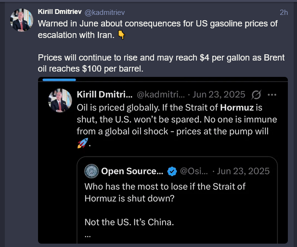The image size is (297, 247).
Task: Click the rocket emoji in quoted tweet
Action: [81, 143]
